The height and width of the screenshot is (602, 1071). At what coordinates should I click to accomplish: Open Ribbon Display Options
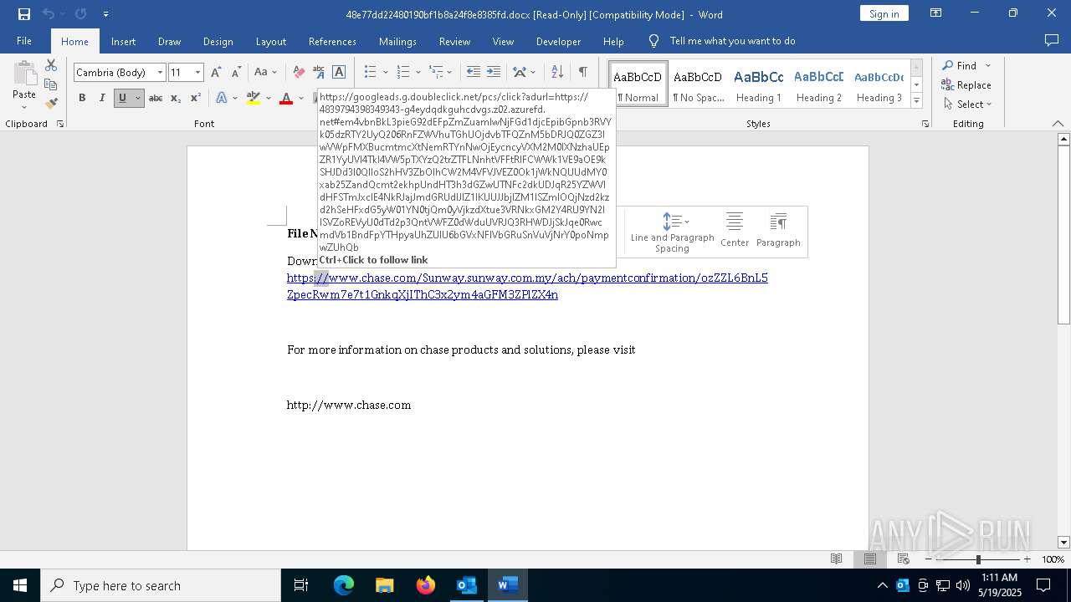click(936, 13)
